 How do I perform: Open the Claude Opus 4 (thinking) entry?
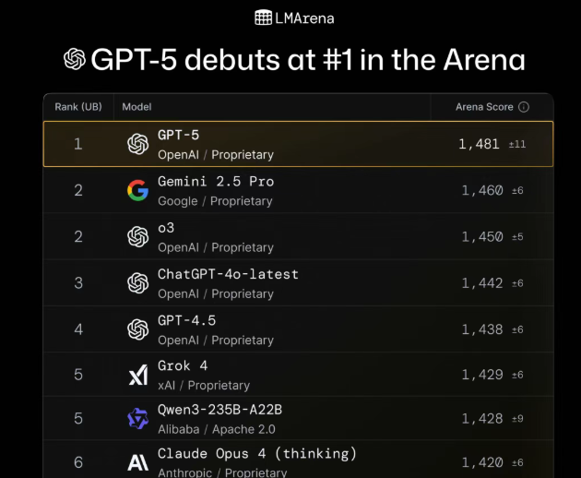click(256, 453)
